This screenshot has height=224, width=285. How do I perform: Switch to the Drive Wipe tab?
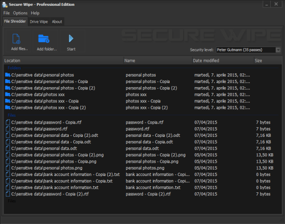pos(39,22)
